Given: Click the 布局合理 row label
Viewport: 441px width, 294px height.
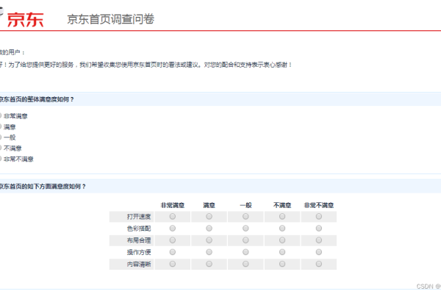Looking at the screenshot, I should pyautogui.click(x=139, y=240).
